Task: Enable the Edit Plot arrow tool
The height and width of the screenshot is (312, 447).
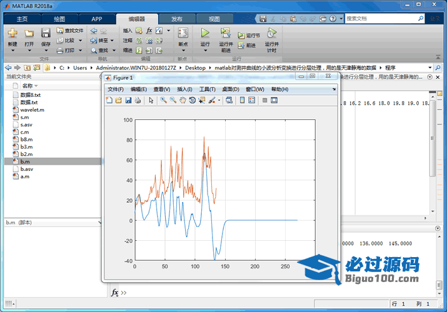Action: tap(151, 100)
